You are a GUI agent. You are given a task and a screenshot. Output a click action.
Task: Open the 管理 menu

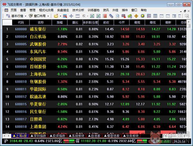(x=32, y=10)
